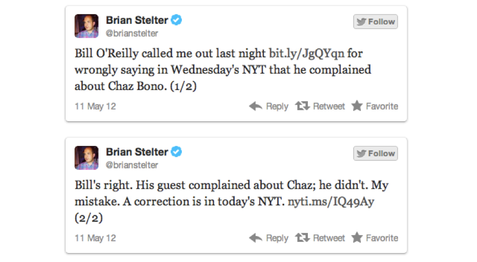Favorite the (1/2) Chaz Bono tweet
The width and height of the screenshot is (477, 262).
375,106
